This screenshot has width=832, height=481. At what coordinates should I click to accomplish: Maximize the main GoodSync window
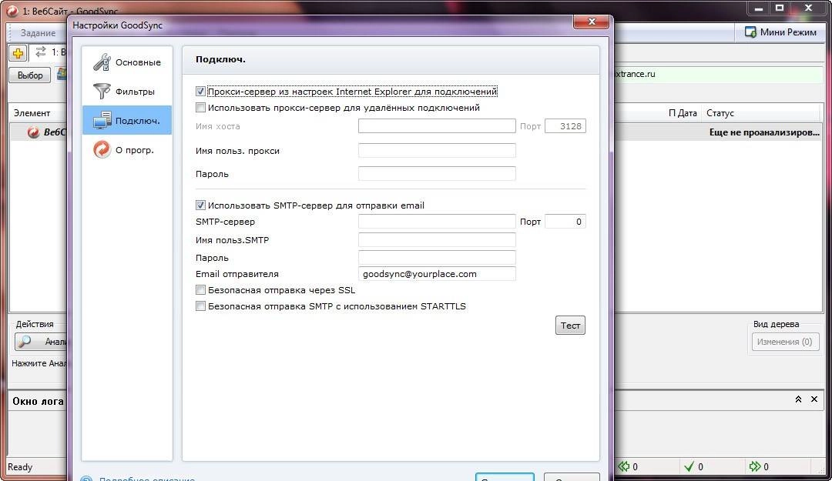(780, 8)
